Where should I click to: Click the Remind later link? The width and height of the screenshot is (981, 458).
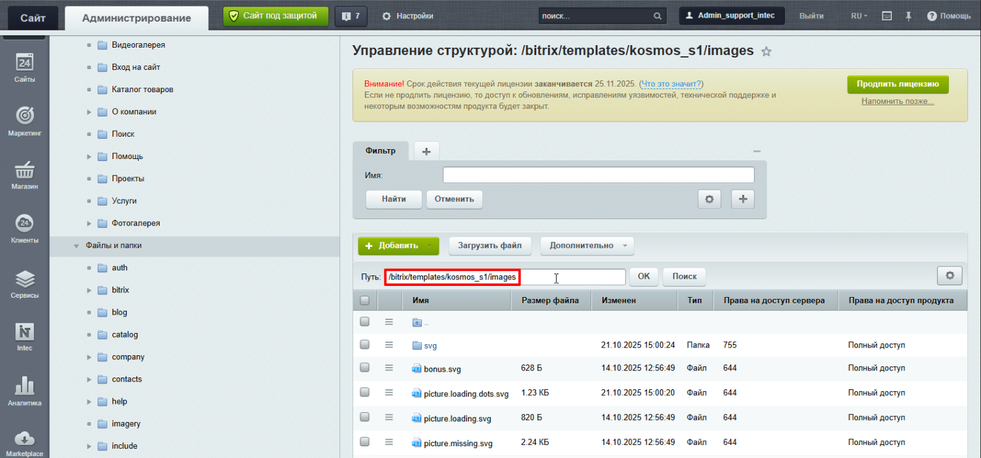[x=897, y=101]
